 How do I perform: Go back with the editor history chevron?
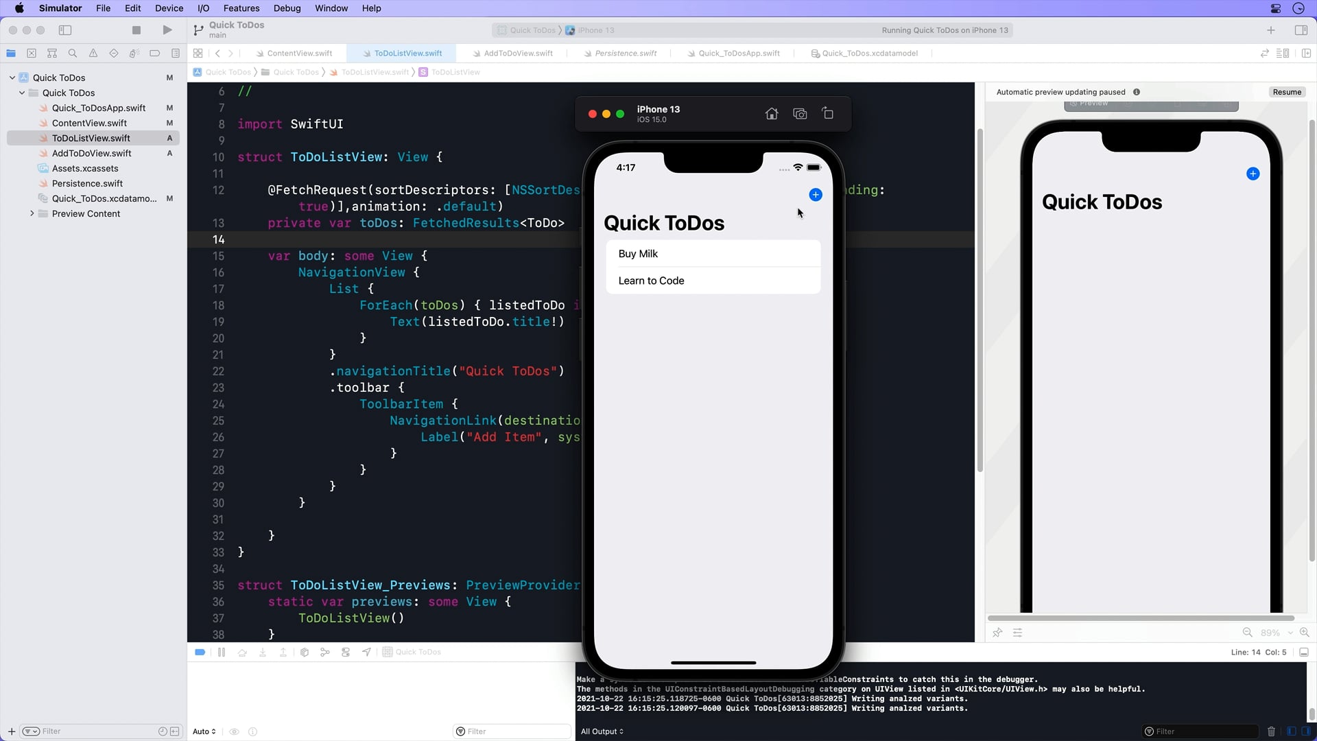click(217, 54)
